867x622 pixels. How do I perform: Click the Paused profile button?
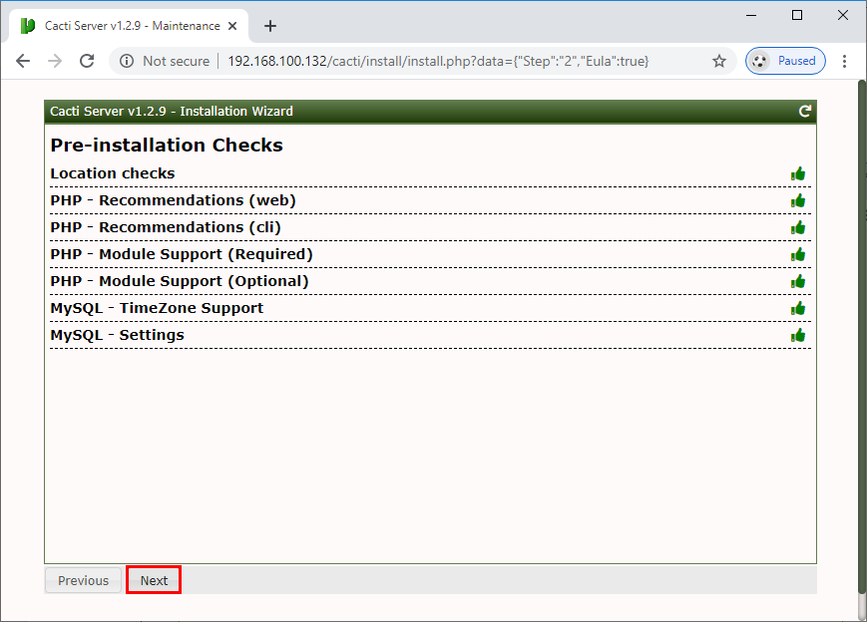(x=785, y=61)
